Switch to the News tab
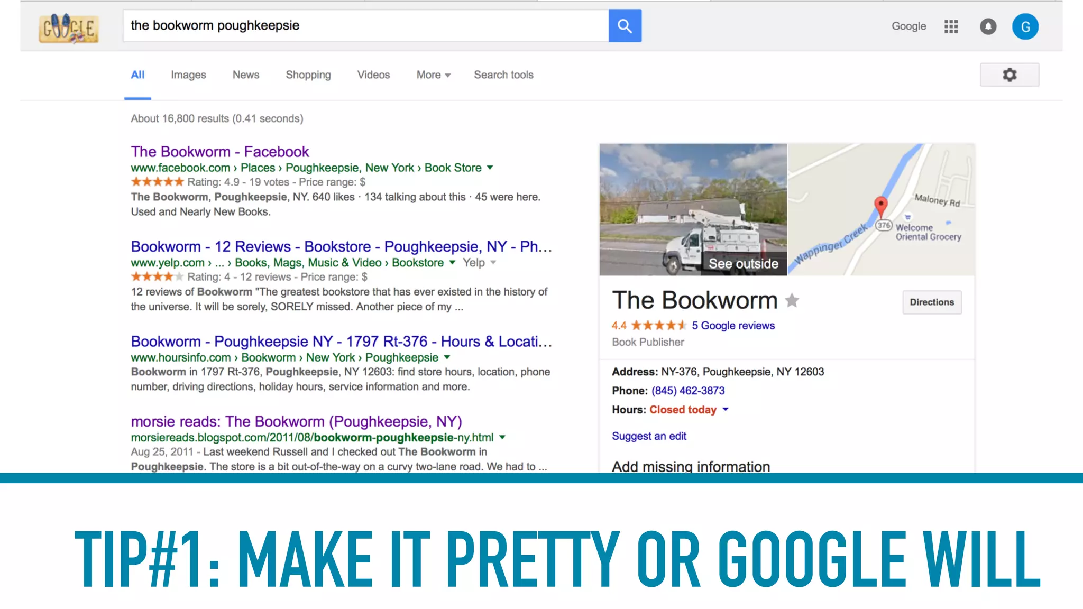 tap(246, 75)
